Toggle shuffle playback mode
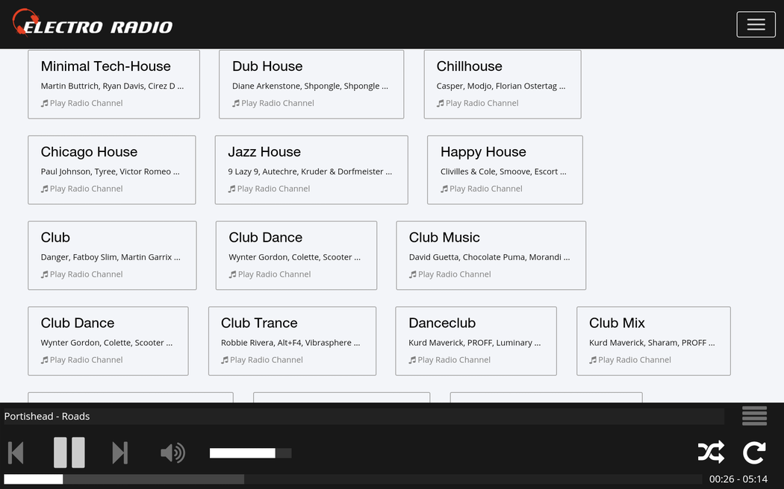The height and width of the screenshot is (489, 784). [x=710, y=452]
